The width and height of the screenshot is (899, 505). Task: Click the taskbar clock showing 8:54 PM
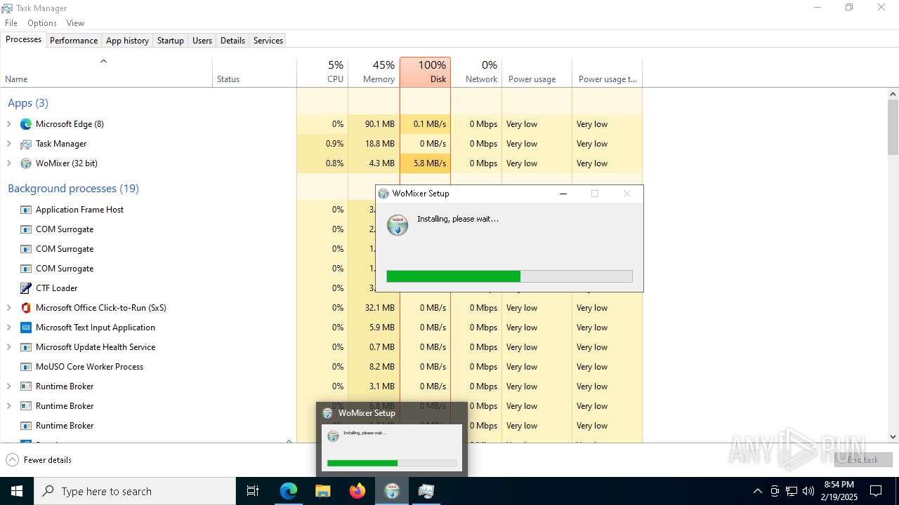click(839, 491)
